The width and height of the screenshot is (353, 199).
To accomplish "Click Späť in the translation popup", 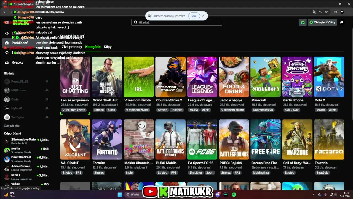I will point(194,16).
